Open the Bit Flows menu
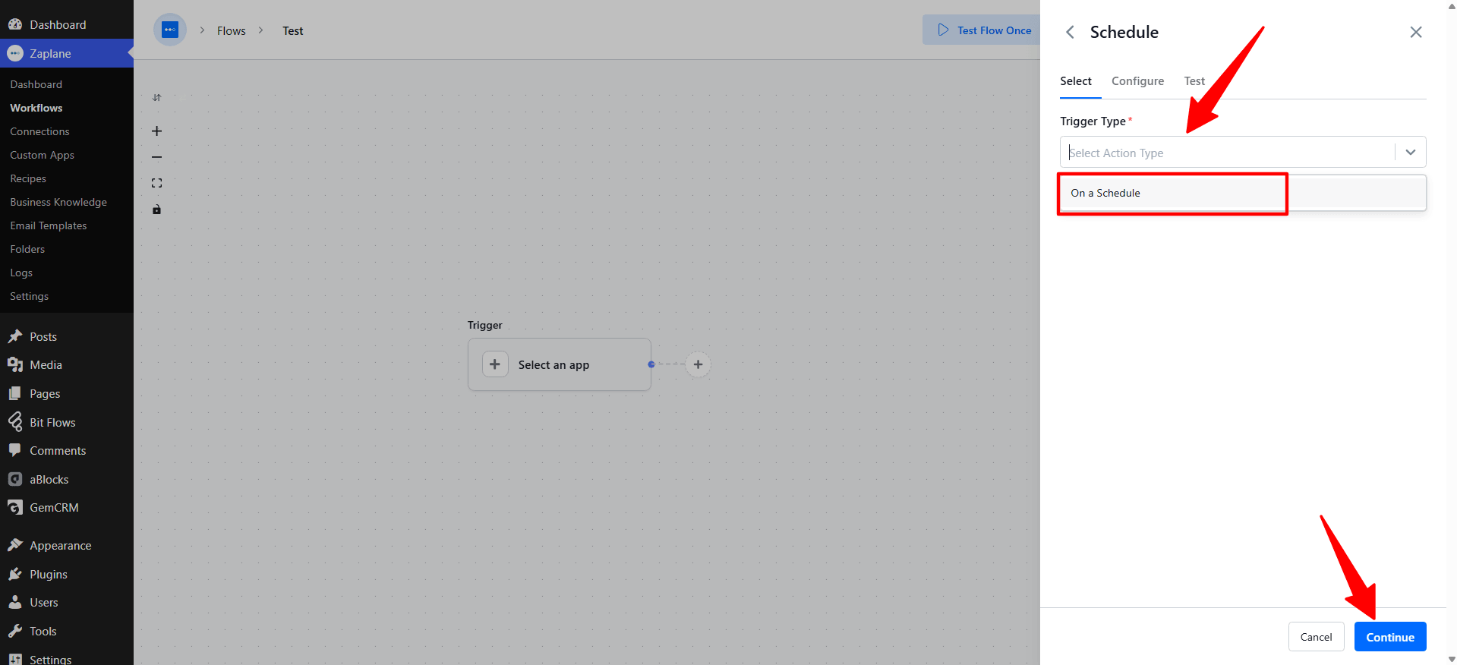The width and height of the screenshot is (1457, 665). (67, 422)
